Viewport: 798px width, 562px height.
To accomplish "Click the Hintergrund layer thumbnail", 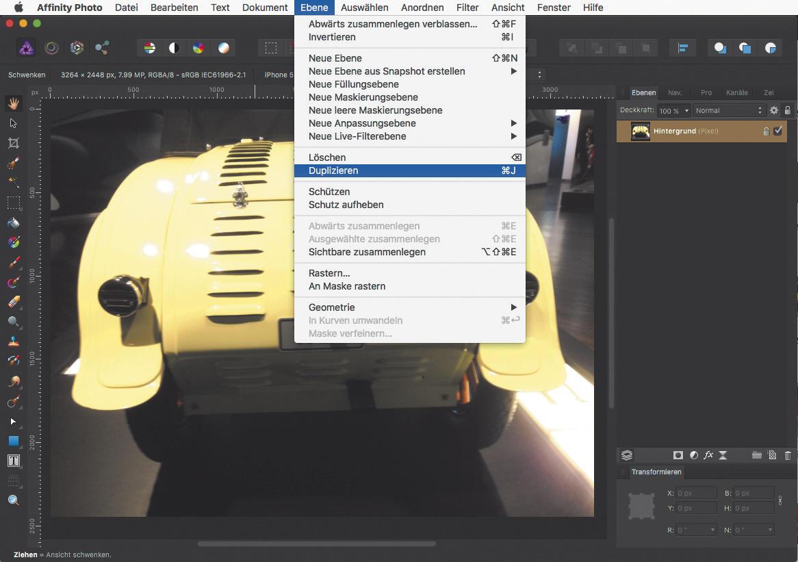I will (641, 131).
